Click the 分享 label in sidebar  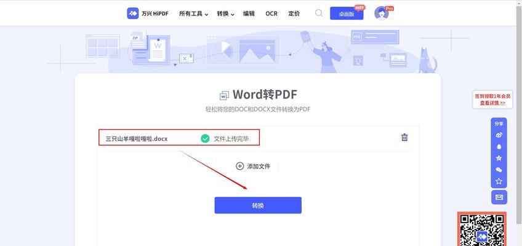(499, 124)
